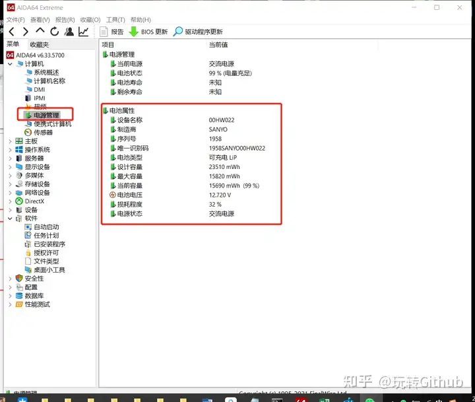Screen dimensions: 475x402
Task: Click the 设备 tree item icon
Action: coord(19,210)
